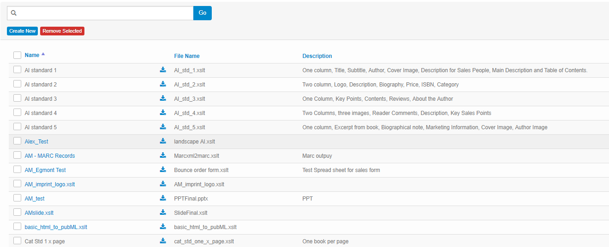Download Bounce order form.xslt file
609x247 pixels.
pos(163,170)
